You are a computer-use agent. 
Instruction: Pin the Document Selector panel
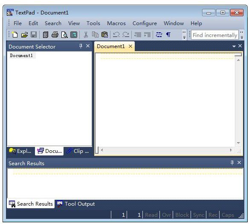click(x=81, y=46)
